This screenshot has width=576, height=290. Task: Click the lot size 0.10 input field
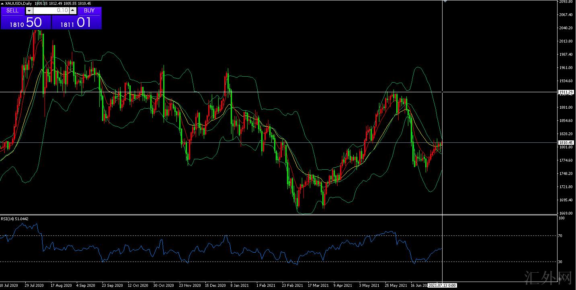point(50,11)
